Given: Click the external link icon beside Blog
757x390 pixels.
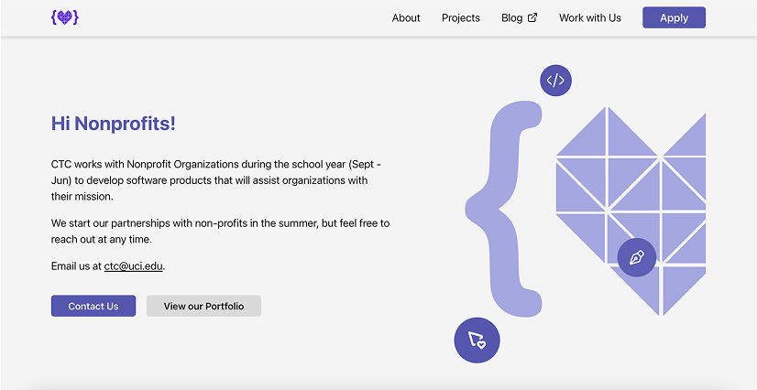Looking at the screenshot, I should (532, 17).
